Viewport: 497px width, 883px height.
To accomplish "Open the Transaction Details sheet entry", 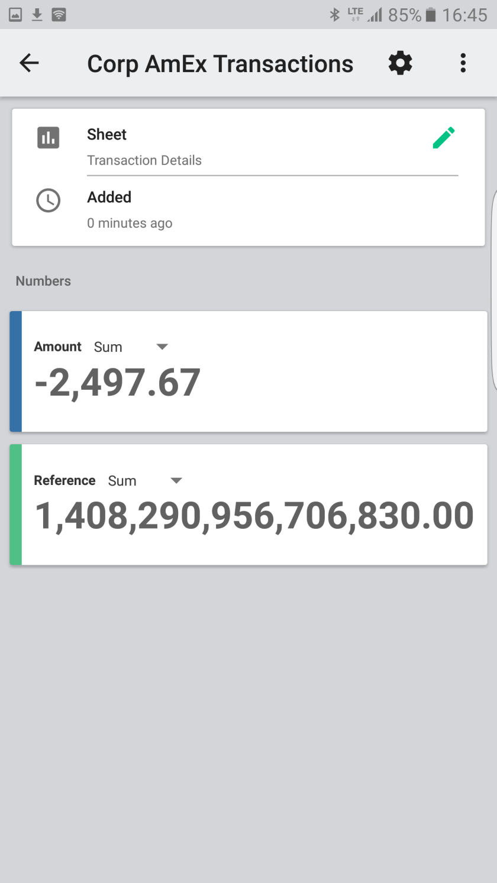I will point(144,160).
